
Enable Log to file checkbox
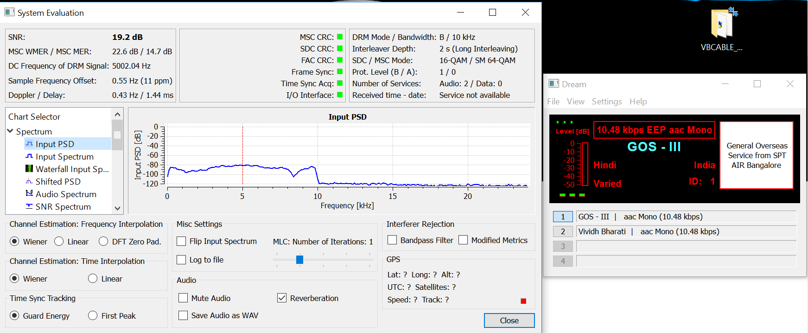182,260
